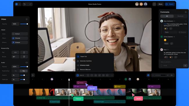Click the redo arrow in top toolbar
Image resolution: width=189 pixels, height=106 pixels.
31,4
